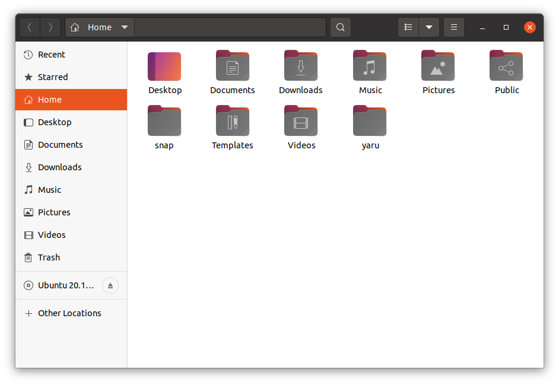The image size is (559, 385).
Task: Open the view options dropdown arrow
Action: point(429,27)
